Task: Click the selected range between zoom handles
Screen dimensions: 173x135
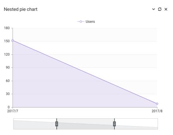Action: [85, 124]
